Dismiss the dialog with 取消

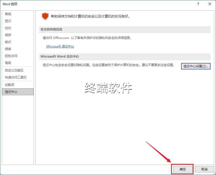[204, 169]
